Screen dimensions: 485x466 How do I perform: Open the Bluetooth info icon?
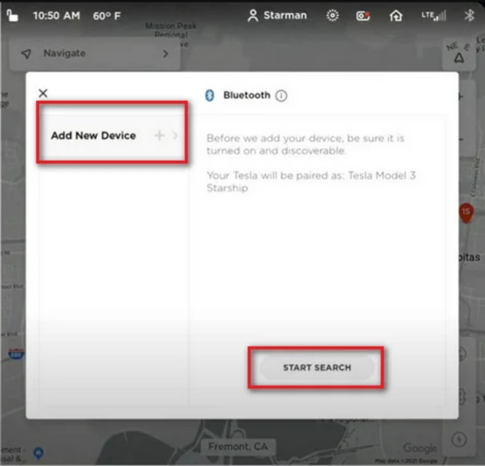click(281, 95)
